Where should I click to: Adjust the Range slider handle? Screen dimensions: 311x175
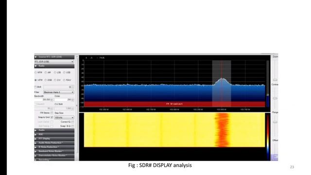275,122
